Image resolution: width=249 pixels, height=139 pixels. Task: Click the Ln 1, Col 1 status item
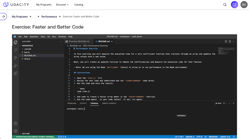(x=179, y=137)
